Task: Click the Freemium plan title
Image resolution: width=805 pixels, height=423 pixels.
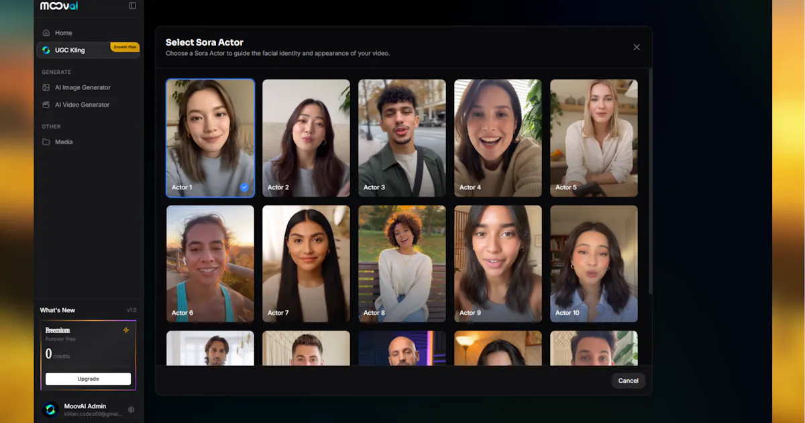Action: coord(58,330)
